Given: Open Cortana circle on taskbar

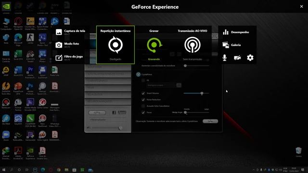Looking at the screenshot, I should (19, 170).
